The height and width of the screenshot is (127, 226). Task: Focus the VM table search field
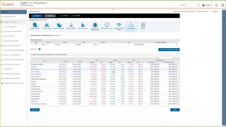point(164,58)
